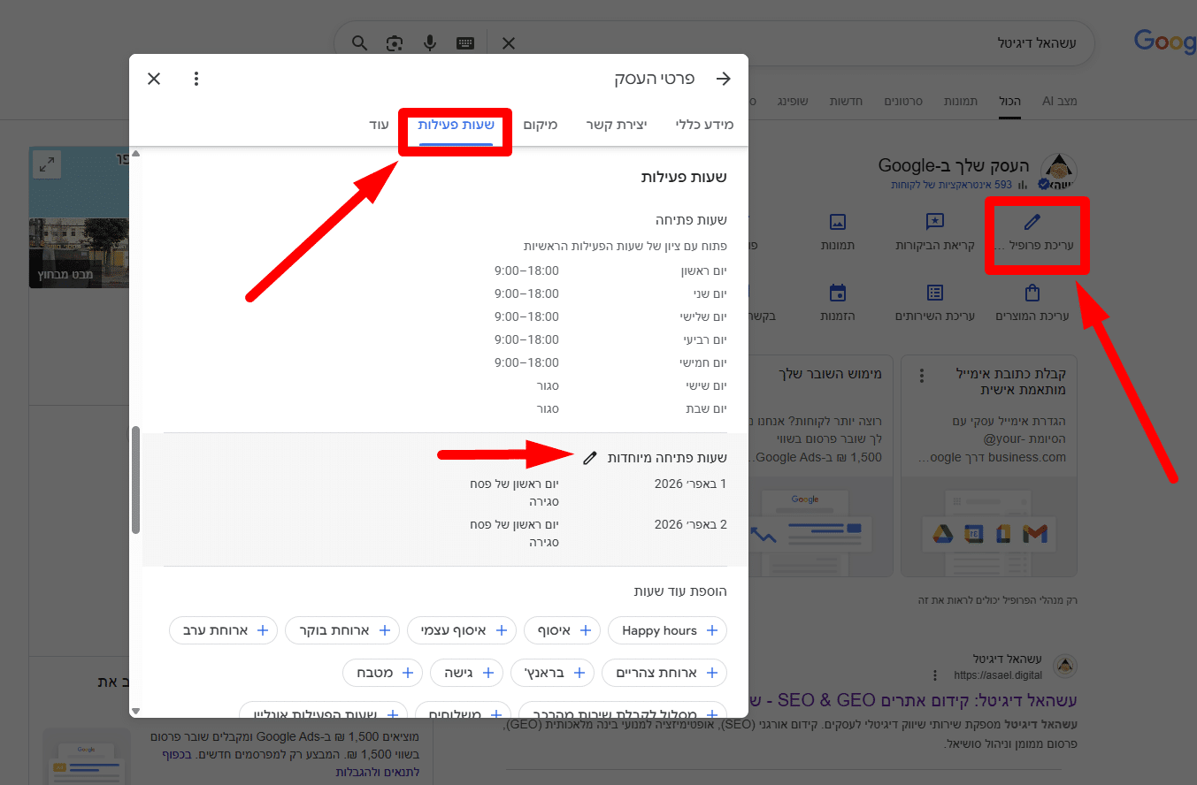Click the dialog scrollbar down arrow
Screen dimensions: 1197x785
tap(136, 711)
